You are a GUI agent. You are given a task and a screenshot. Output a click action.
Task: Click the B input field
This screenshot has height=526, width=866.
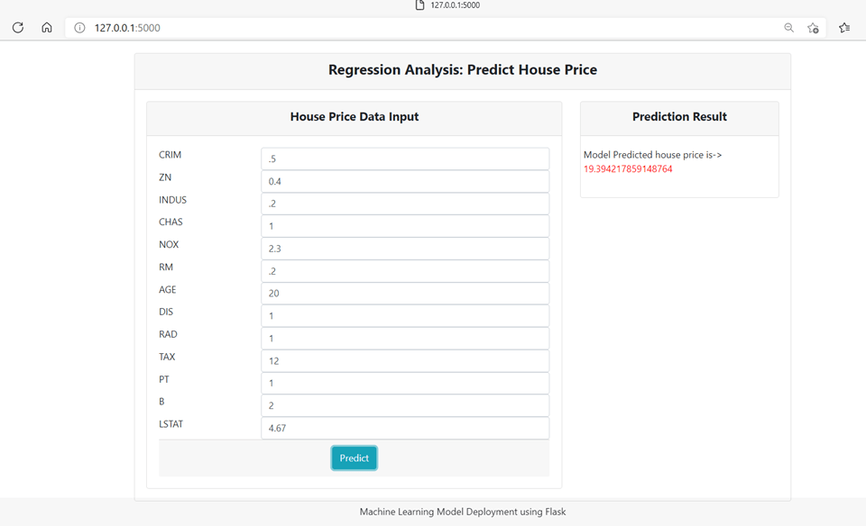tap(405, 406)
